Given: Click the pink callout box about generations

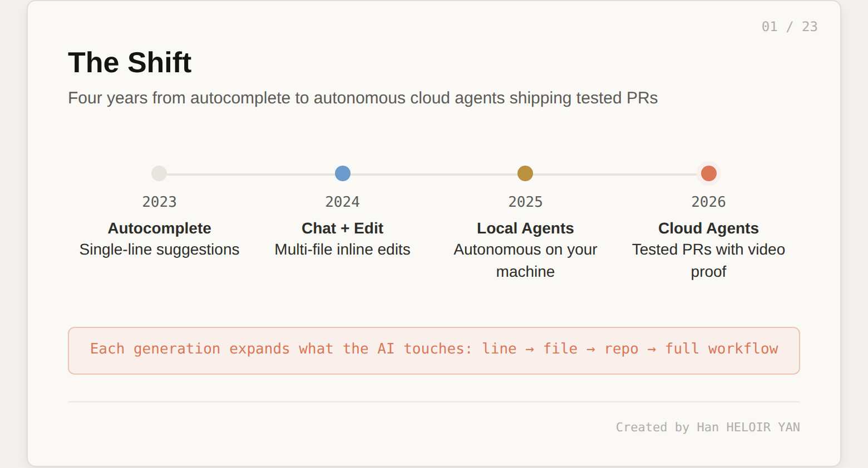Looking at the screenshot, I should [434, 350].
